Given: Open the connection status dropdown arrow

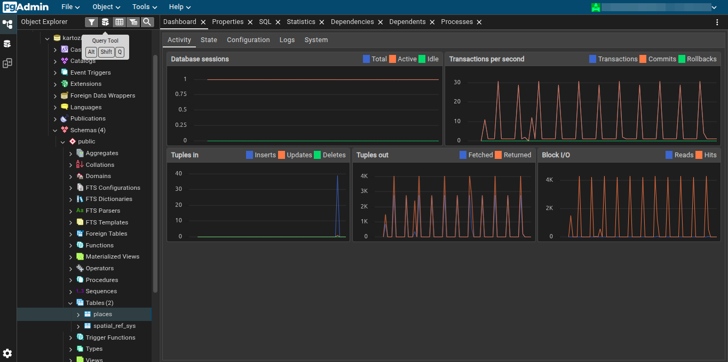Looking at the screenshot, I should pyautogui.click(x=715, y=7).
